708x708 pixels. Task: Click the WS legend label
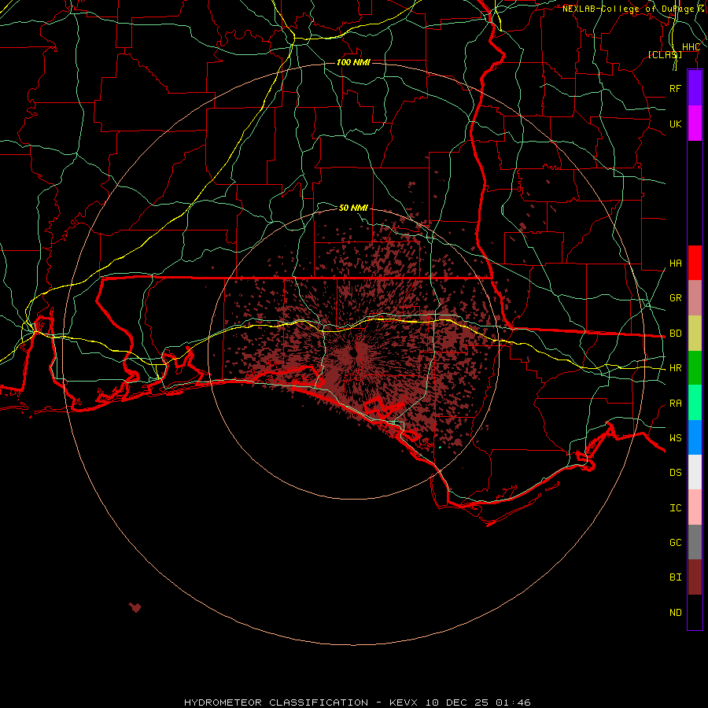click(675, 438)
